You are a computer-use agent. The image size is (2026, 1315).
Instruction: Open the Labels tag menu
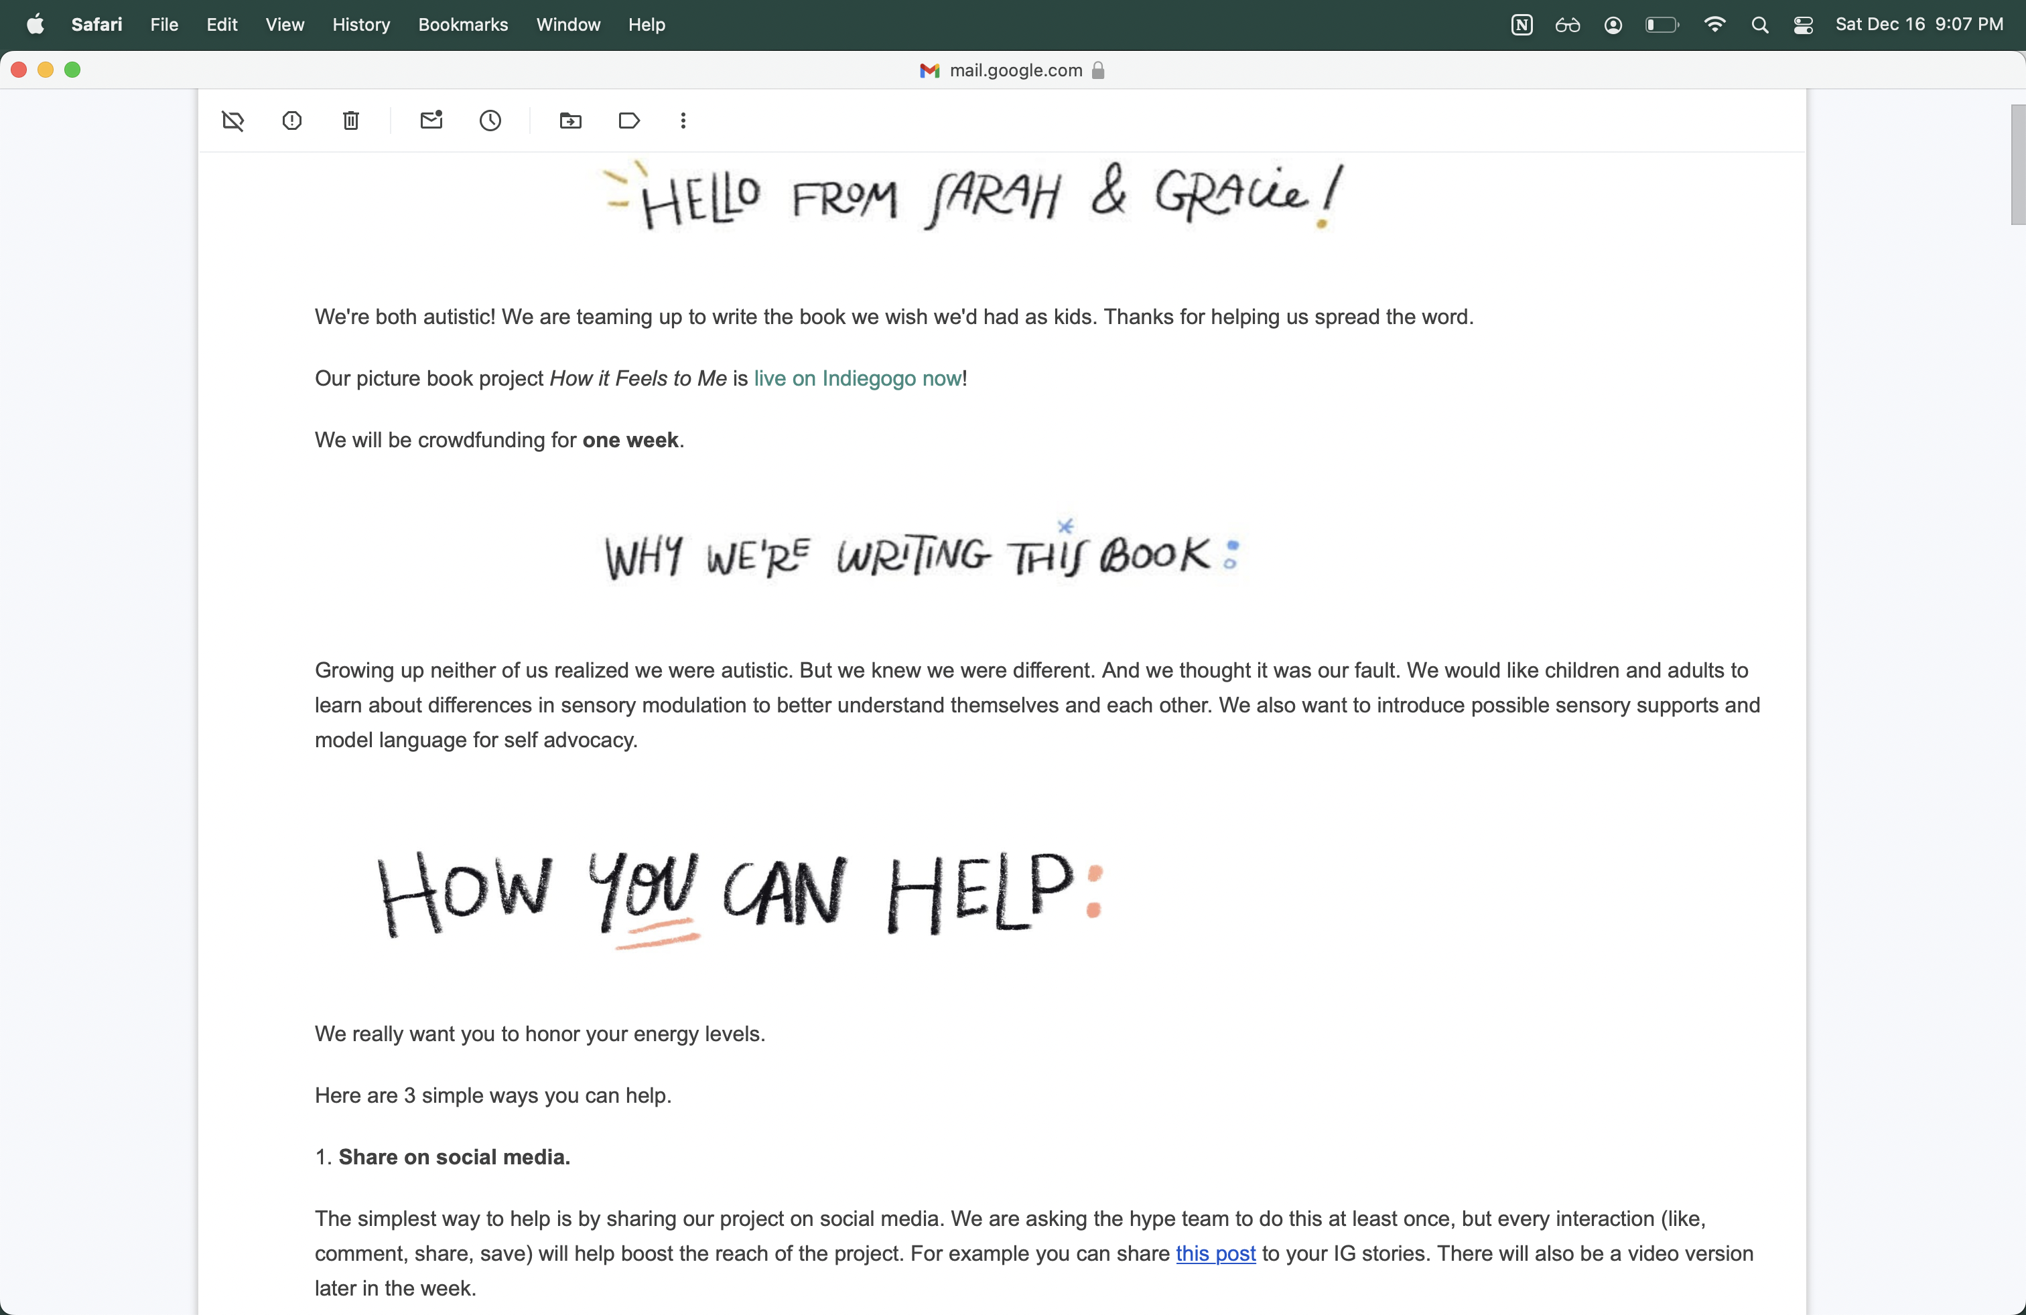pyautogui.click(x=629, y=121)
